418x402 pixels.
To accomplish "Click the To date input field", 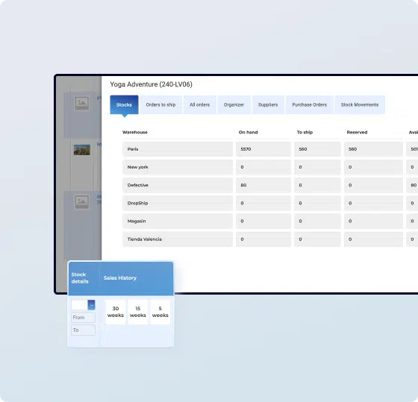I will point(83,330).
